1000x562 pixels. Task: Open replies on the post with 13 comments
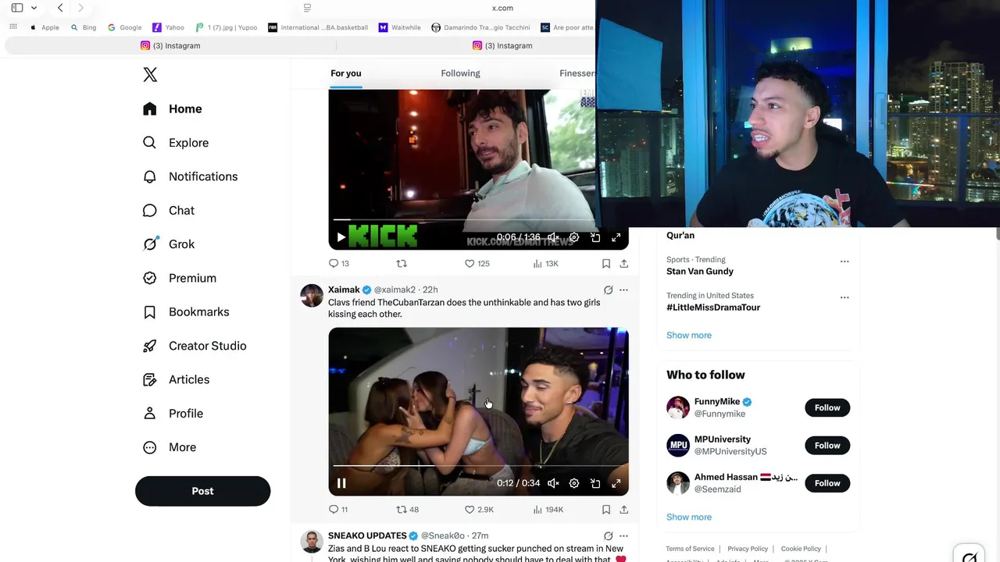[339, 264]
